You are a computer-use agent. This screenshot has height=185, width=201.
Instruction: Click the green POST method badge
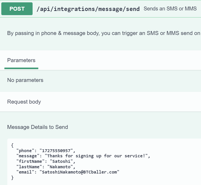tap(17, 9)
